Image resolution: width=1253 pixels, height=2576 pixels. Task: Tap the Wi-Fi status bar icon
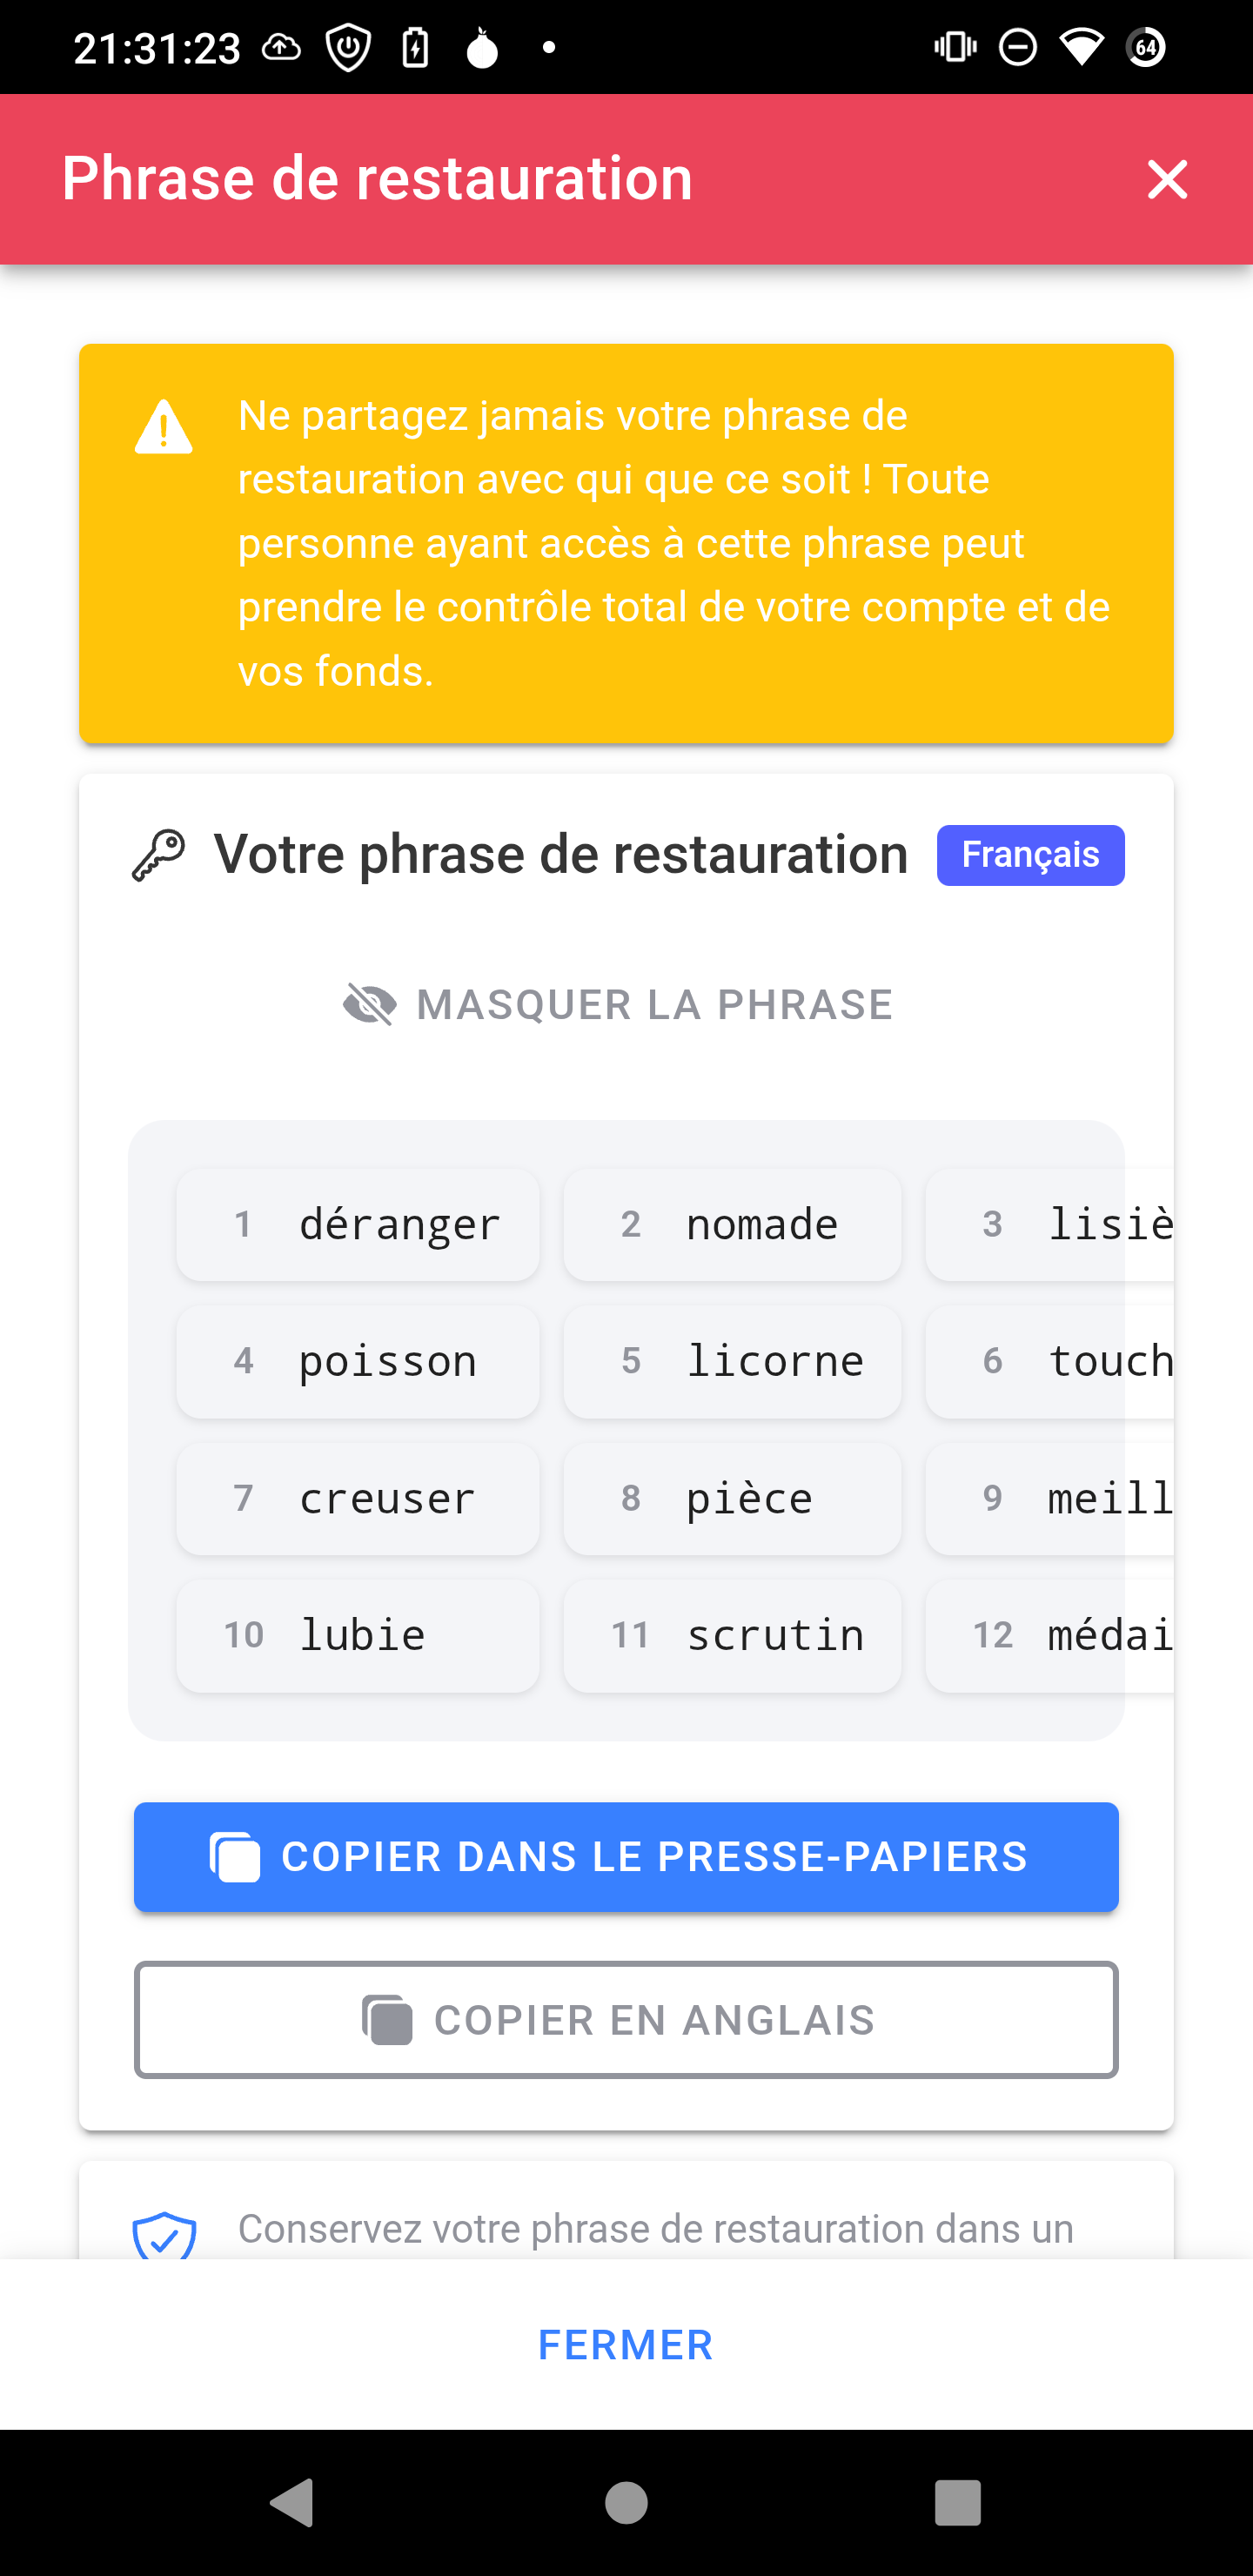click(x=1081, y=47)
